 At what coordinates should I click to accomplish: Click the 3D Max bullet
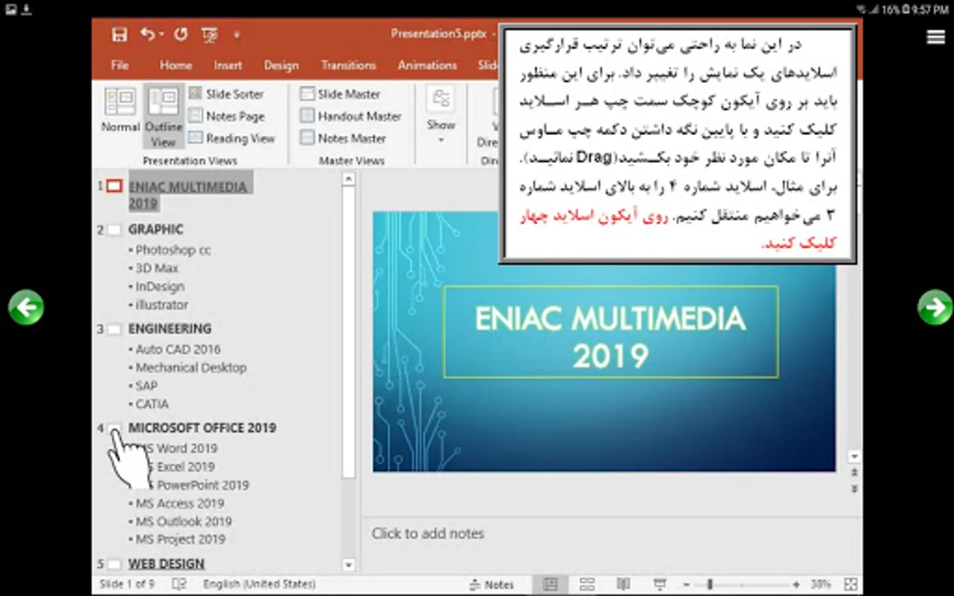(157, 268)
